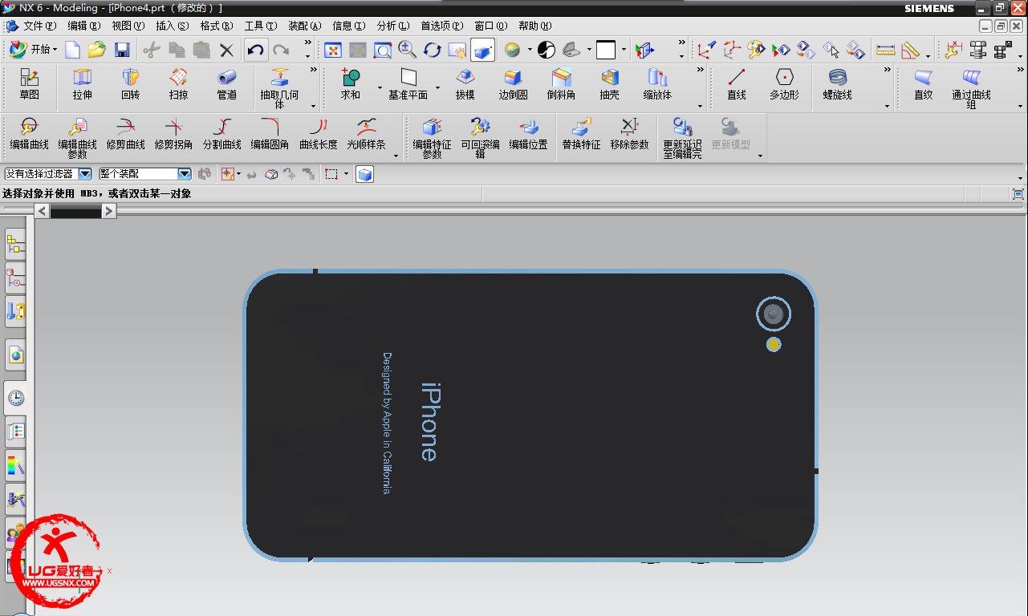Click the Save file icon

coord(122,50)
